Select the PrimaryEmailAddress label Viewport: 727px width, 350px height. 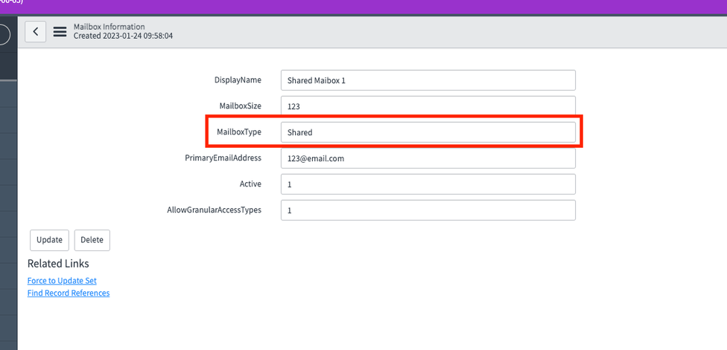[x=223, y=158]
